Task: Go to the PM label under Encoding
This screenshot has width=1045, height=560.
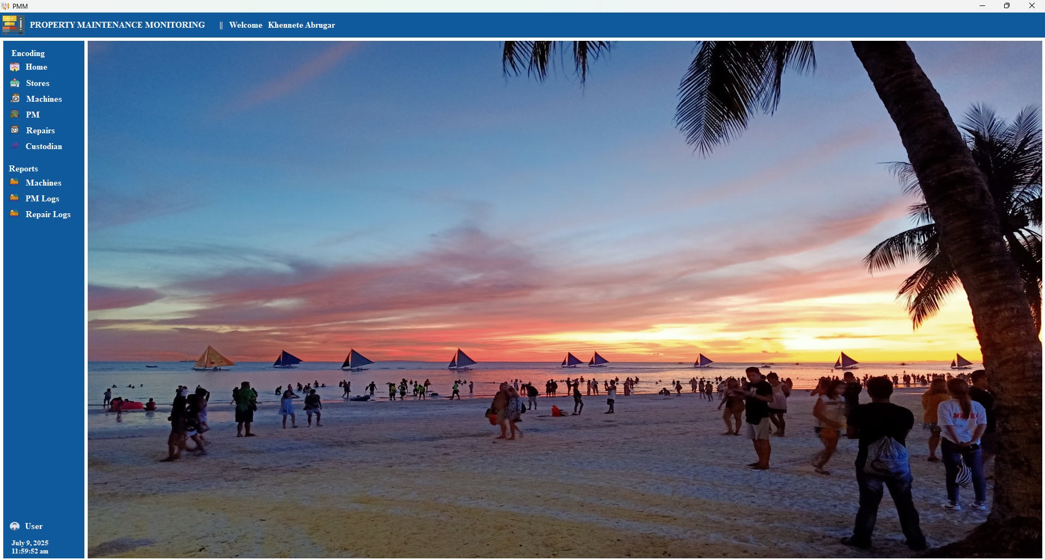Action: (33, 115)
